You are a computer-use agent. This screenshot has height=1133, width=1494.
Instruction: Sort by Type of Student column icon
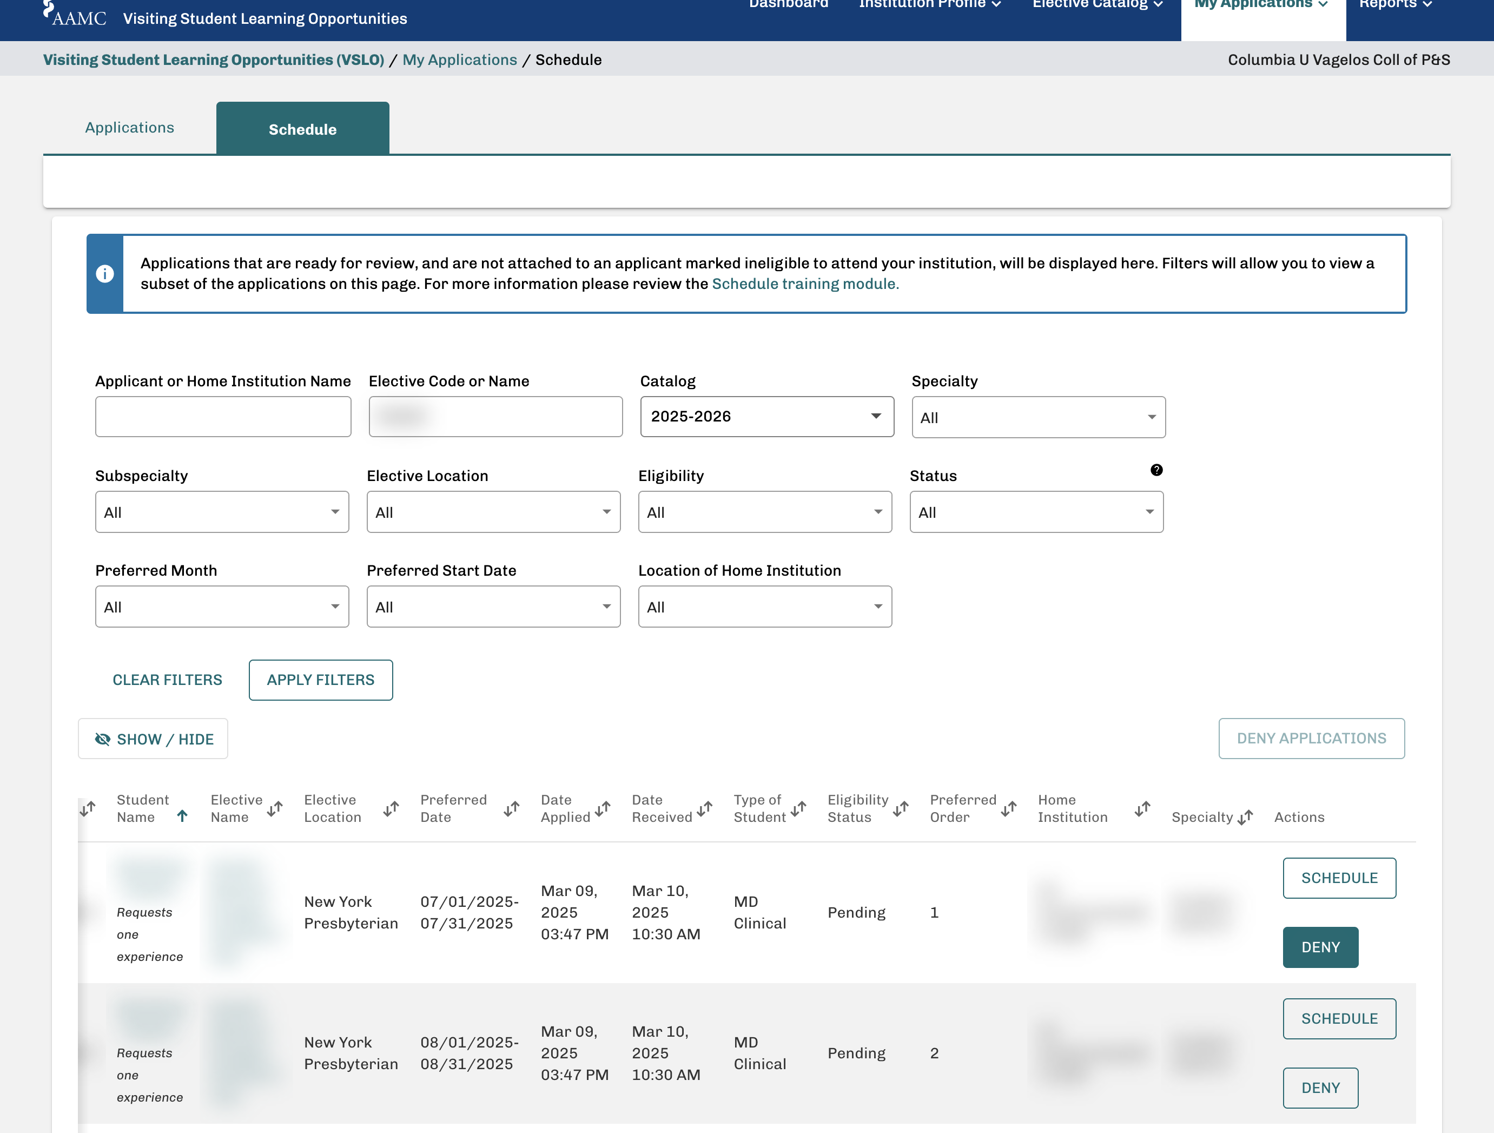pos(798,809)
